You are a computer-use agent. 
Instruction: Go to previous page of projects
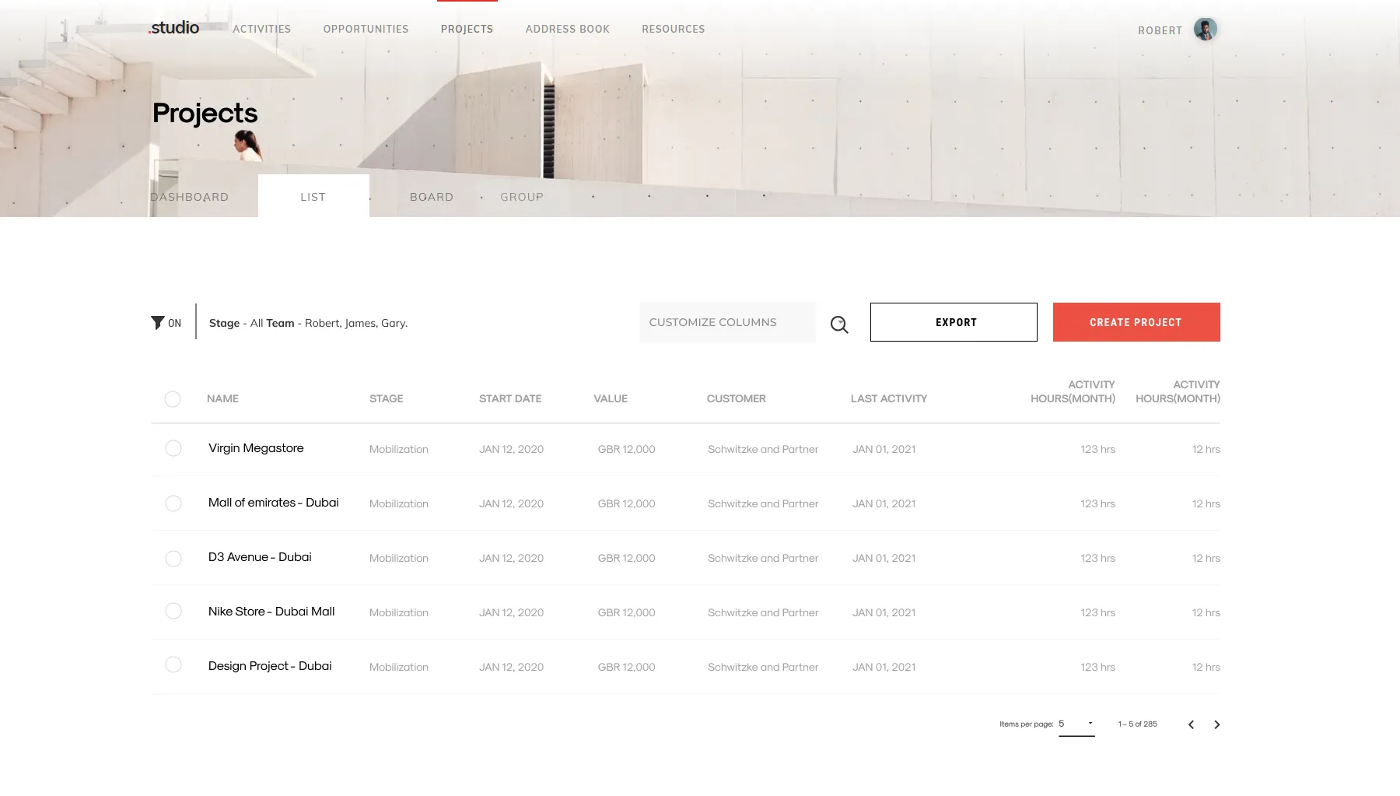[x=1191, y=724]
